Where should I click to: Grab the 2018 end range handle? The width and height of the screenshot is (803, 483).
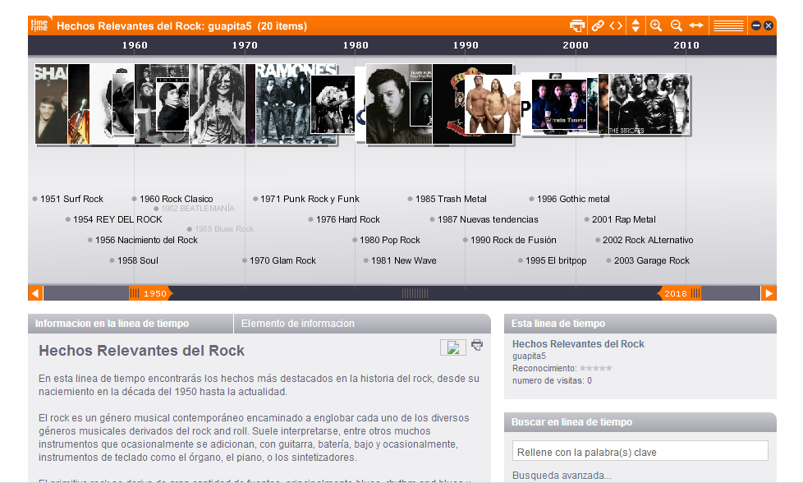point(680,293)
